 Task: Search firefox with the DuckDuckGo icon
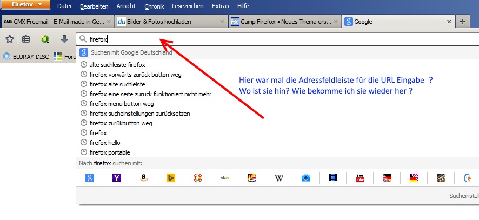tap(198, 178)
